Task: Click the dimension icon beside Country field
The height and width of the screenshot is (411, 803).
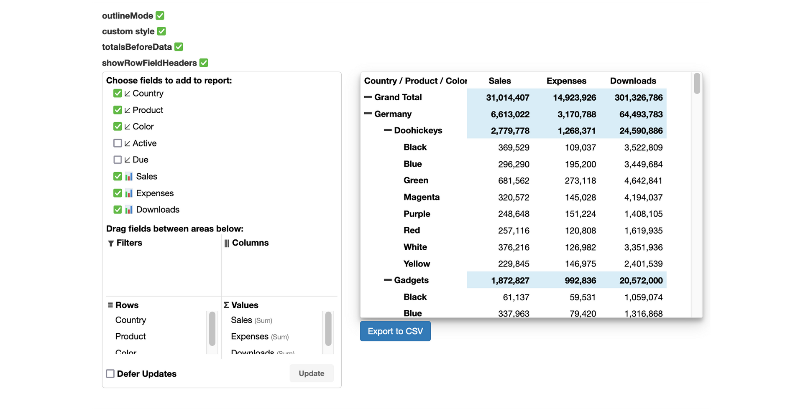Action: coord(127,94)
